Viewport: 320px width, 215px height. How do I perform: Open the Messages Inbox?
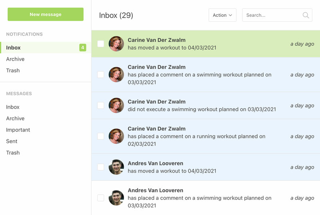pos(13,107)
